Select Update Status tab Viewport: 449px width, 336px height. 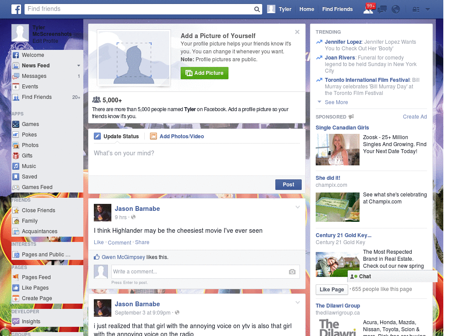click(x=117, y=136)
